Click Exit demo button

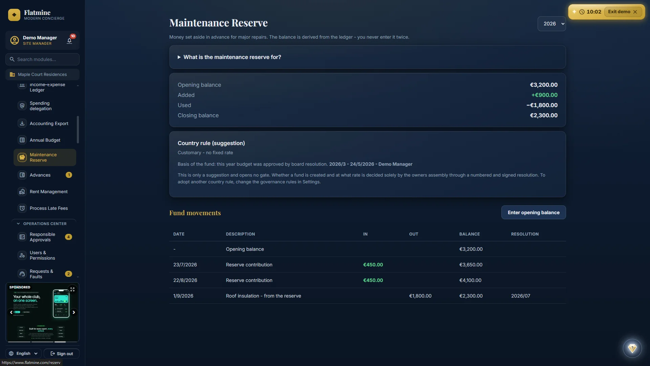(x=623, y=12)
